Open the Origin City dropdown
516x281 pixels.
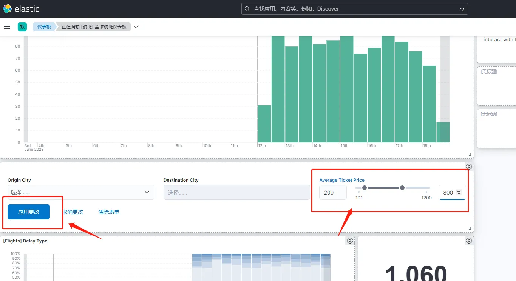click(81, 192)
